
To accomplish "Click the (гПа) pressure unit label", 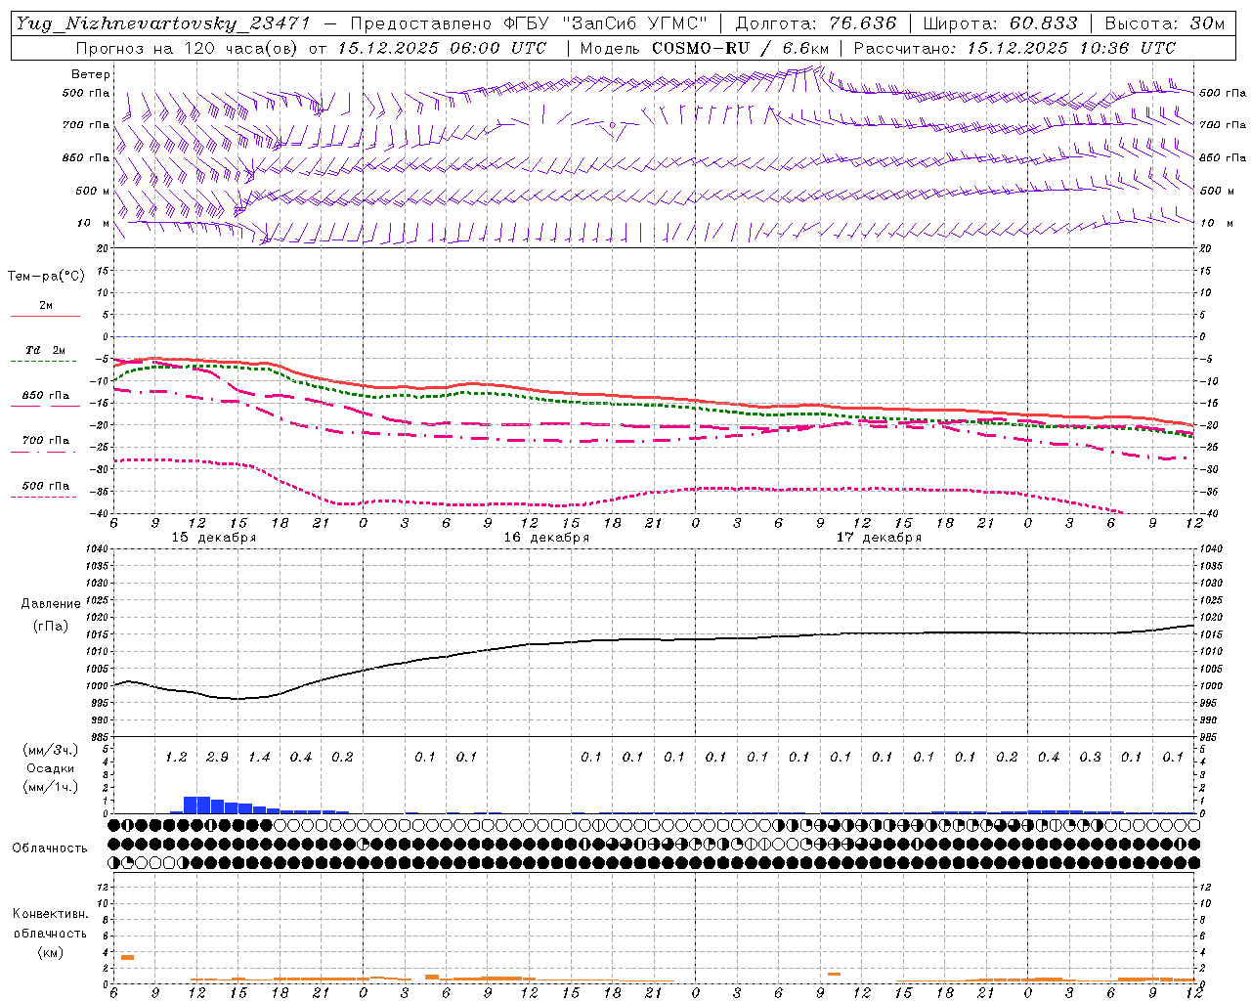I will tap(51, 627).
